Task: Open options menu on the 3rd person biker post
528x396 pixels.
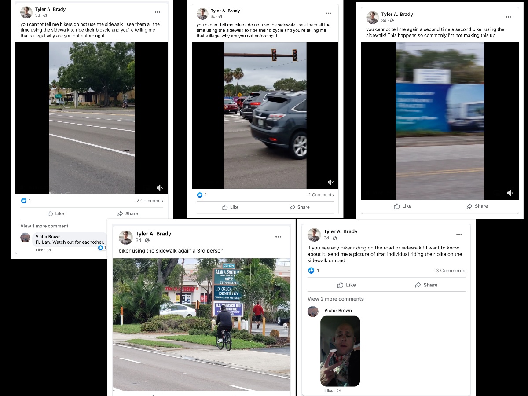Action: point(278,237)
